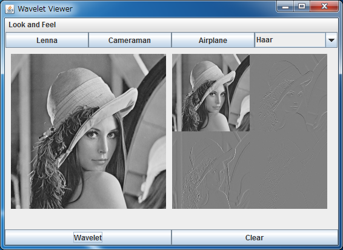The image size is (343, 250).
Task: Click the bottom-left gray detail quadrant
Action: point(211,170)
